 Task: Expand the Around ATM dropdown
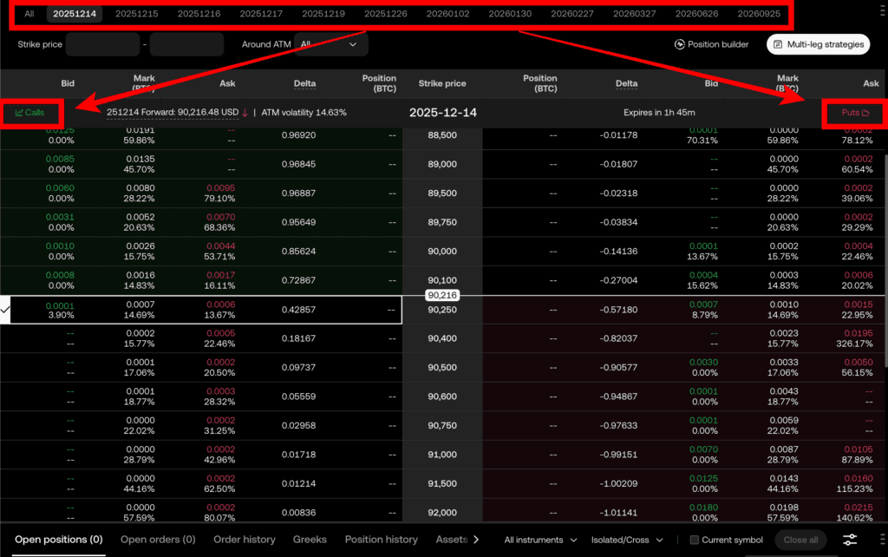(330, 44)
